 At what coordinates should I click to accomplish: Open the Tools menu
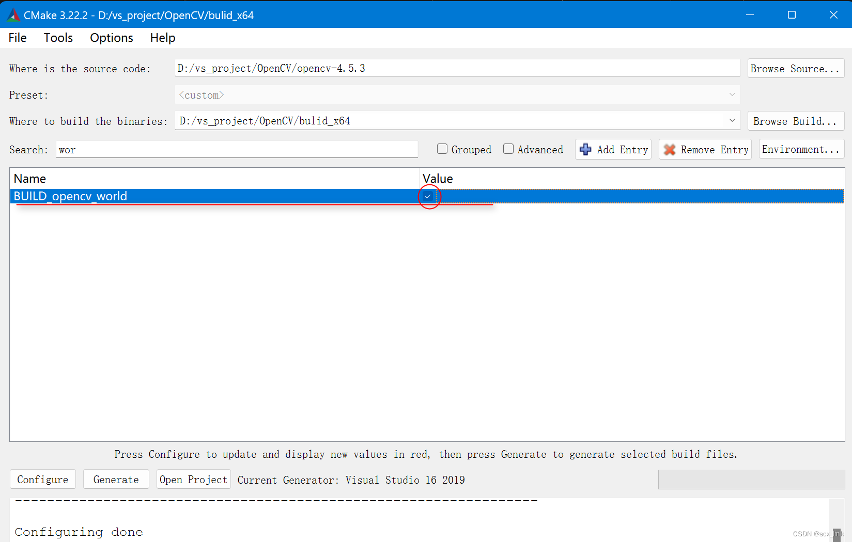tap(58, 38)
